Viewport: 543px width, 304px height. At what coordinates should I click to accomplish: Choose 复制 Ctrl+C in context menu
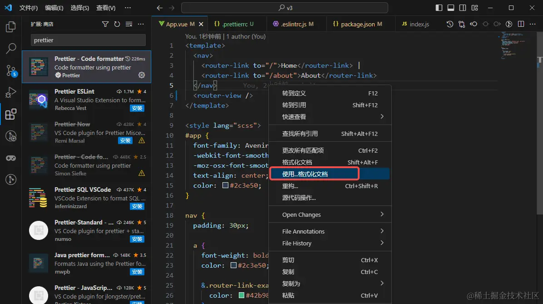[330, 272]
